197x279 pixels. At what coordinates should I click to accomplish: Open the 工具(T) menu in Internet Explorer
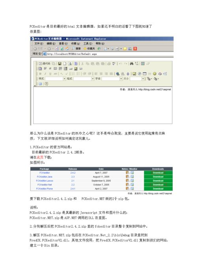[88, 43]
